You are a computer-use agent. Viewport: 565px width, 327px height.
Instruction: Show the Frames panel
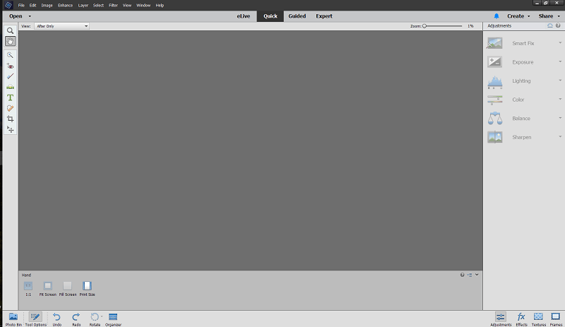[x=556, y=319]
